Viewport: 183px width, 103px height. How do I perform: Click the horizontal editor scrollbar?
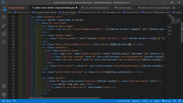(65, 98)
